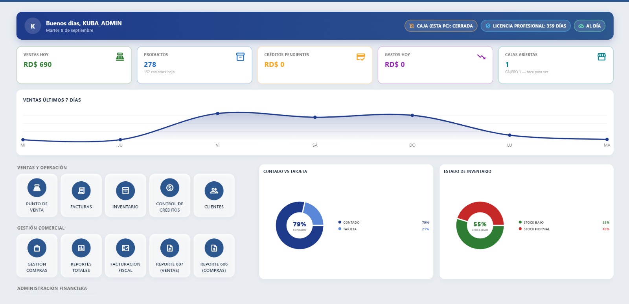Click the downward trend icon in Gastos Hoy
The width and height of the screenshot is (629, 304).
pos(481,57)
